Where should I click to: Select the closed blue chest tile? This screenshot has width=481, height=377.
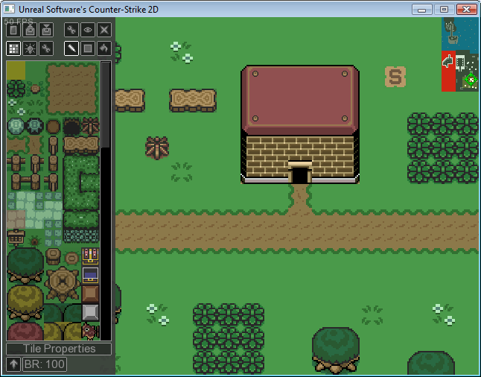click(90, 275)
